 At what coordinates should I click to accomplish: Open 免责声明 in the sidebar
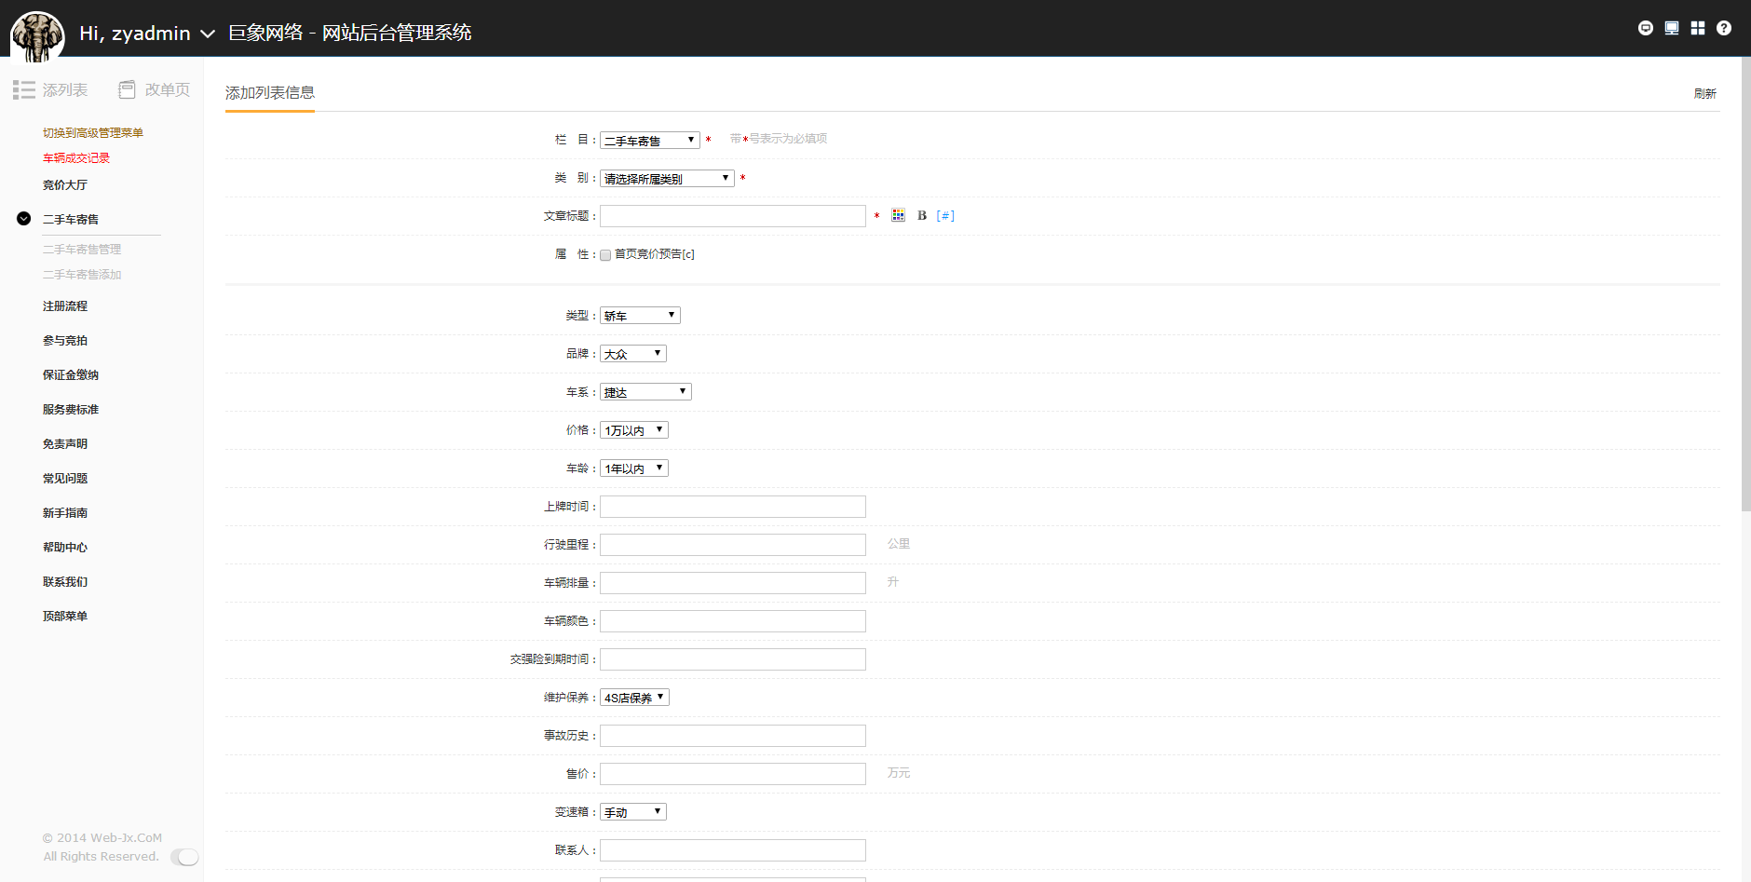pos(65,444)
